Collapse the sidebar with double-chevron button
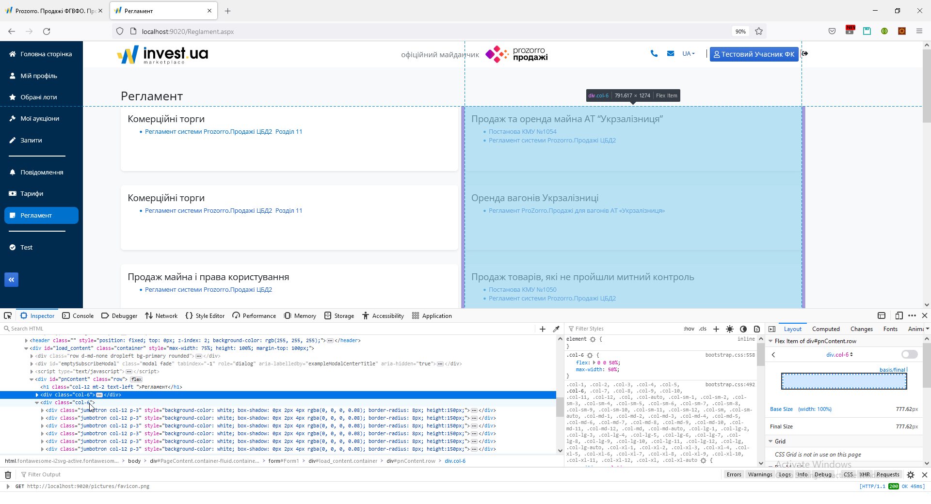The height and width of the screenshot is (504, 931). (x=11, y=280)
